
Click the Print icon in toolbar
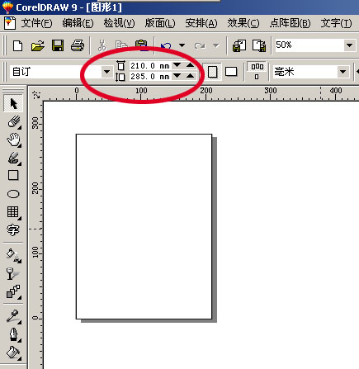tap(78, 45)
